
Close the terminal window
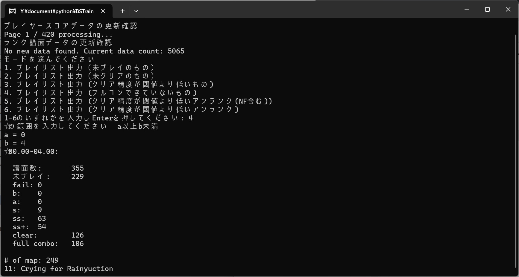[508, 10]
